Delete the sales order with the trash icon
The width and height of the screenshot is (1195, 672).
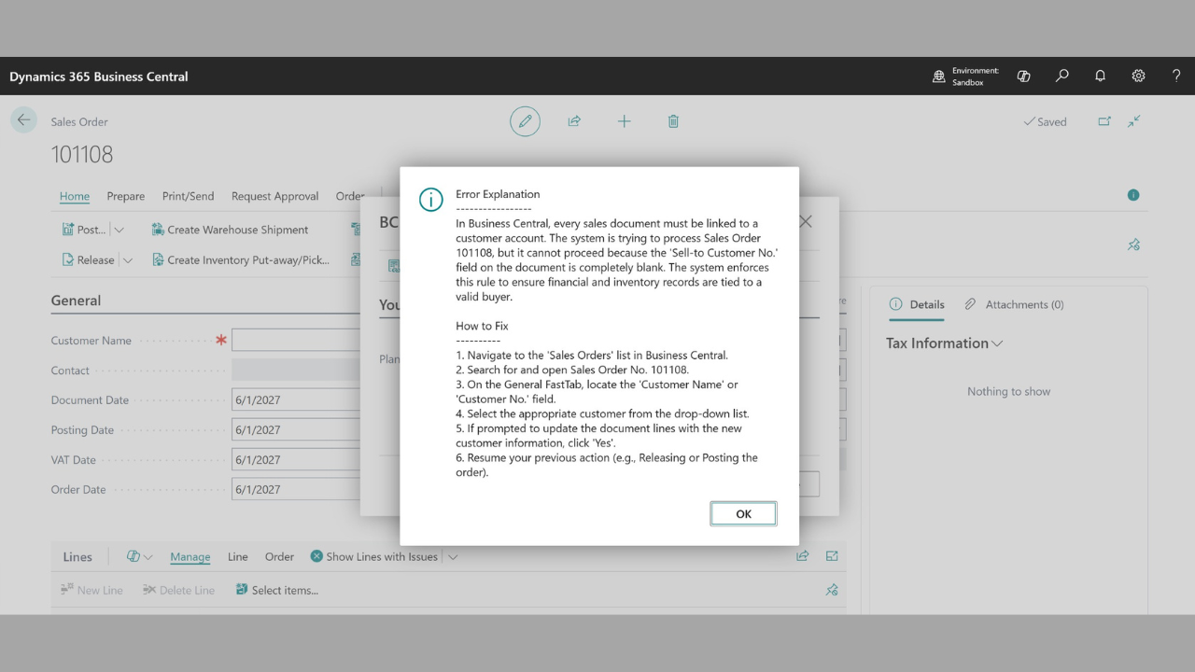(x=673, y=121)
